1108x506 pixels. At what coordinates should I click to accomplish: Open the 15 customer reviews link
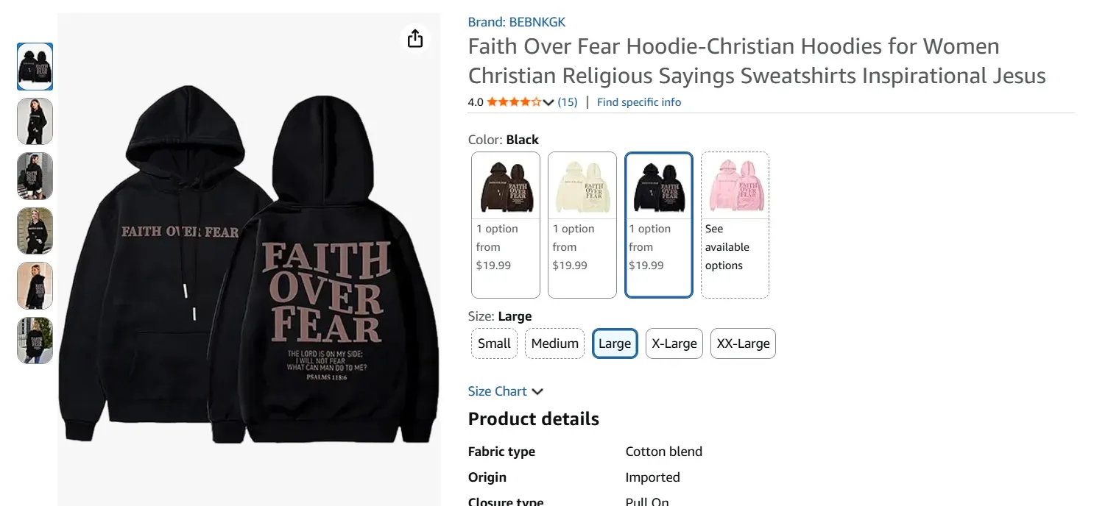[567, 101]
